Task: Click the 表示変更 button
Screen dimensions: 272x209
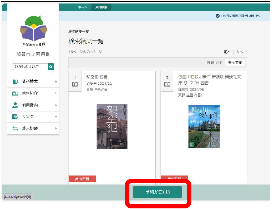Action: point(235,62)
